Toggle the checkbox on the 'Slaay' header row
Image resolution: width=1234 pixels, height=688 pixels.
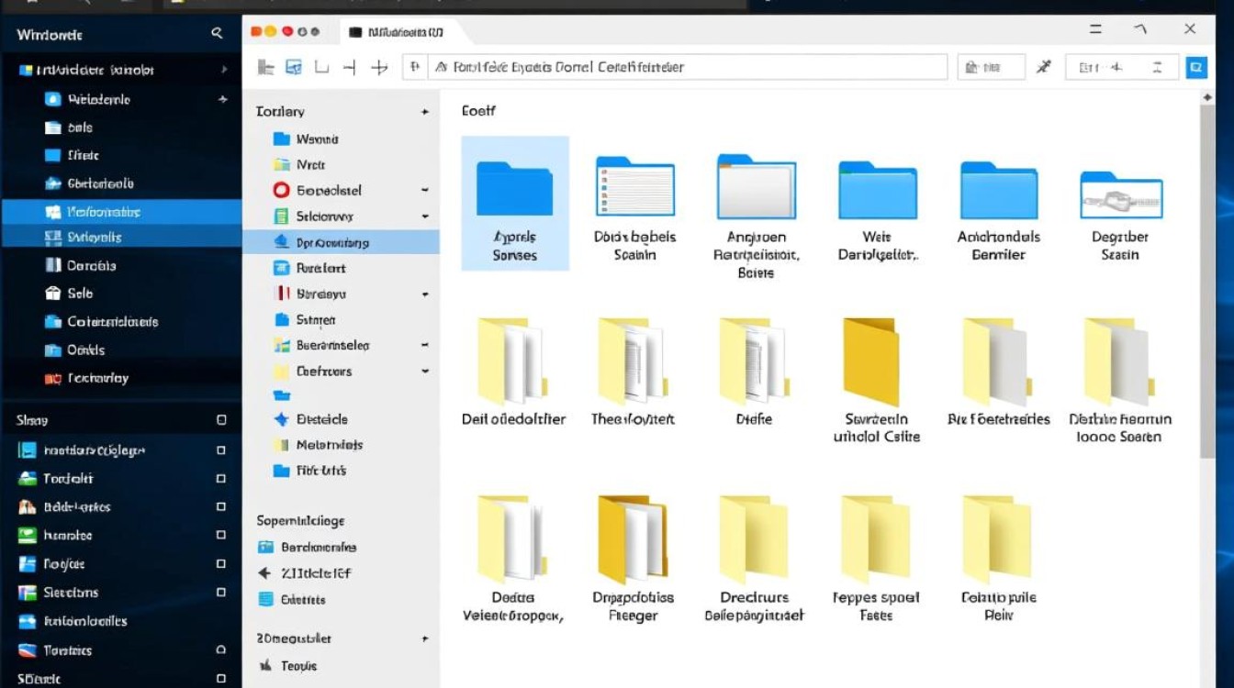coord(220,420)
